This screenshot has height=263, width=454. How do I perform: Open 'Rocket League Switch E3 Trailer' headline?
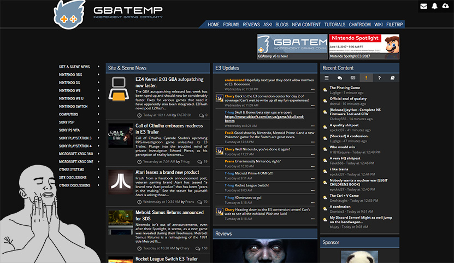coord(167,259)
